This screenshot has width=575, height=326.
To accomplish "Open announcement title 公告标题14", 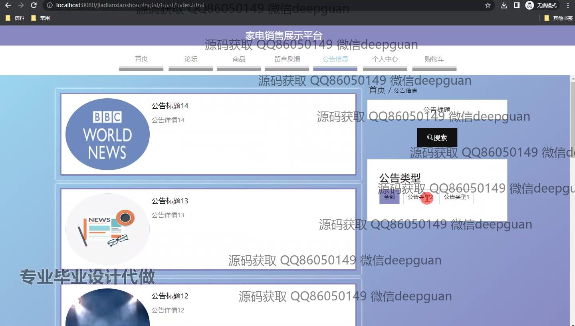I will pyautogui.click(x=170, y=106).
